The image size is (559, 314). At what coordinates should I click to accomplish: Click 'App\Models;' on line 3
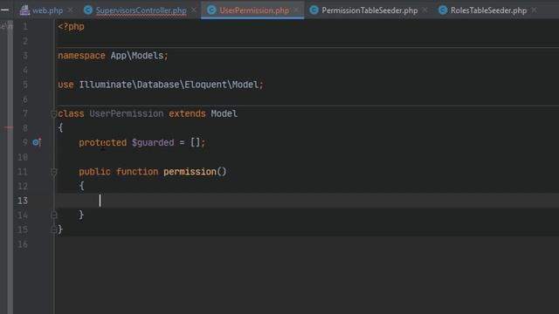click(139, 56)
